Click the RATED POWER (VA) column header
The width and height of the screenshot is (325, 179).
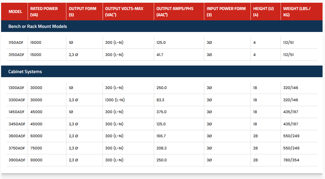44,12
